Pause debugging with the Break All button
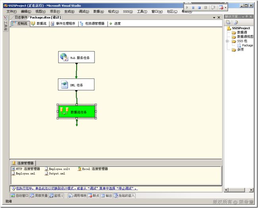The height and width of the screenshot is (208, 258). pyautogui.click(x=193, y=8)
